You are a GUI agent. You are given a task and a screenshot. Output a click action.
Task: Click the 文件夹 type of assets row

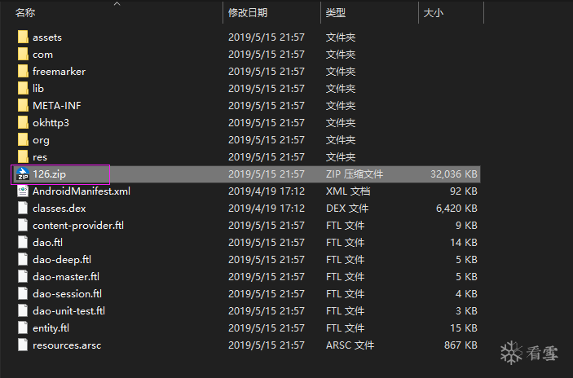(x=341, y=37)
